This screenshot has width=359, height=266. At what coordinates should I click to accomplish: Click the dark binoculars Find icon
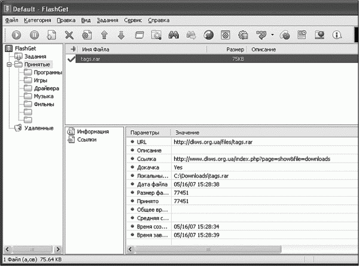pos(174,35)
